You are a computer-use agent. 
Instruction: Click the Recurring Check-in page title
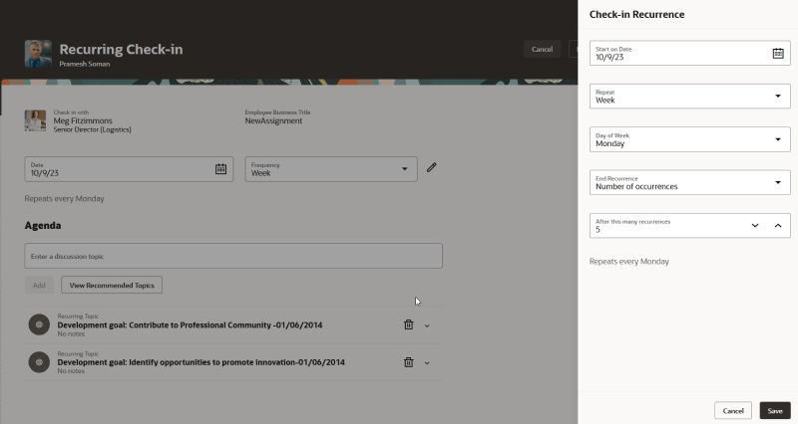coord(121,49)
